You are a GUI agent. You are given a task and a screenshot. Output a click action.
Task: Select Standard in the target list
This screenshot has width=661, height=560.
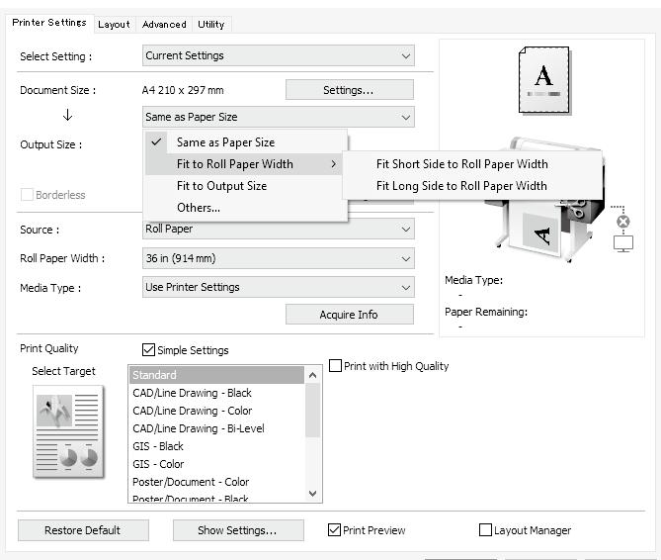(x=216, y=375)
